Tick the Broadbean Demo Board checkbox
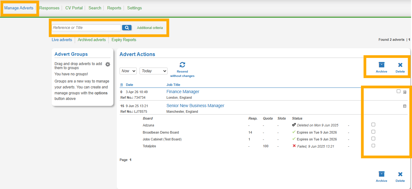Screen dimensions: 412x189 click(x=373, y=132)
